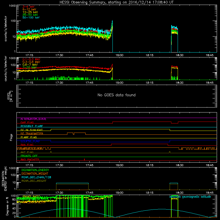Click the blue ECLIPSE_FLAG label
Screen dimensions: 220x220
30,141
